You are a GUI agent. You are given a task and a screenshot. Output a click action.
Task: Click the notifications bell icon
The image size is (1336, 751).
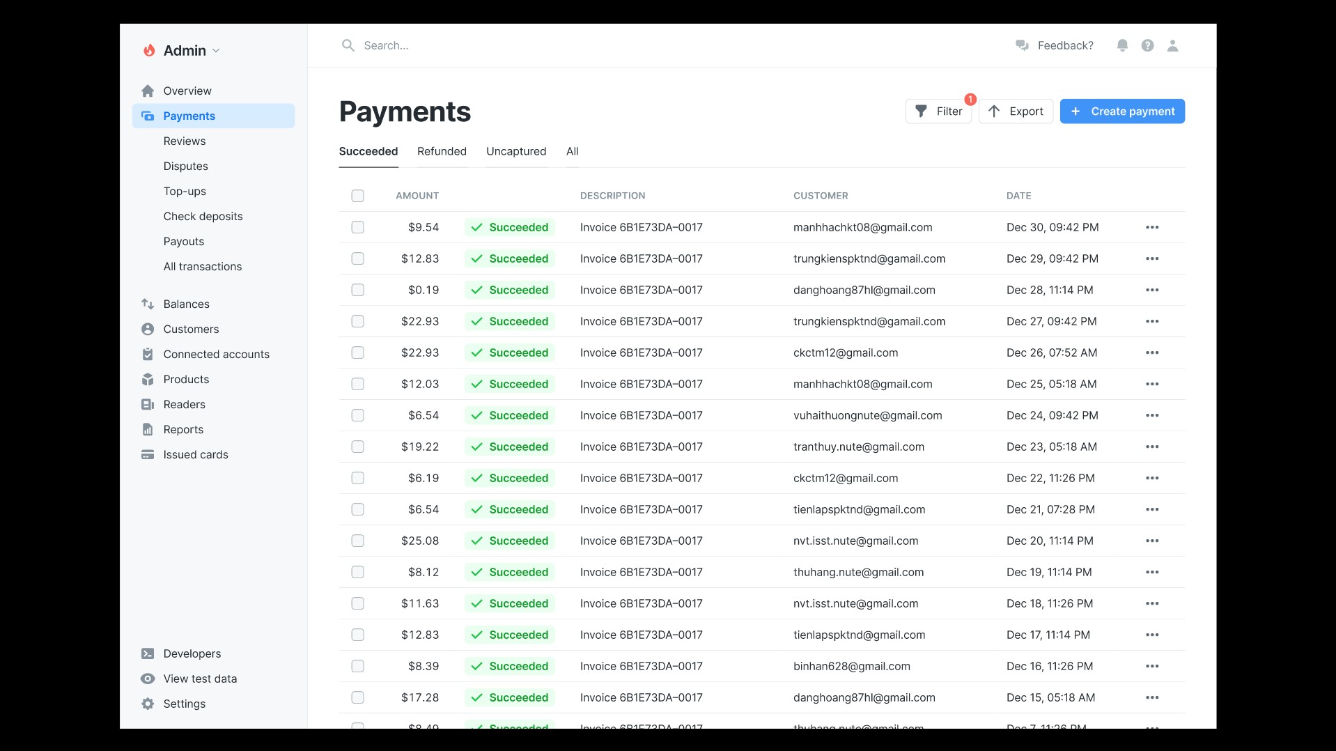click(1122, 45)
